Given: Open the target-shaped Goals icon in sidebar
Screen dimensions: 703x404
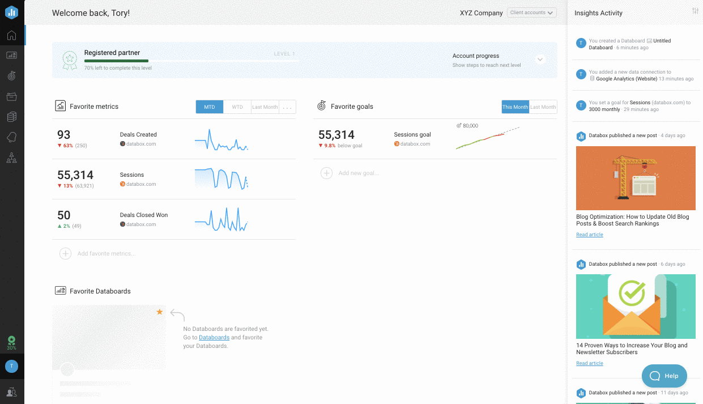Looking at the screenshot, I should (x=11, y=75).
